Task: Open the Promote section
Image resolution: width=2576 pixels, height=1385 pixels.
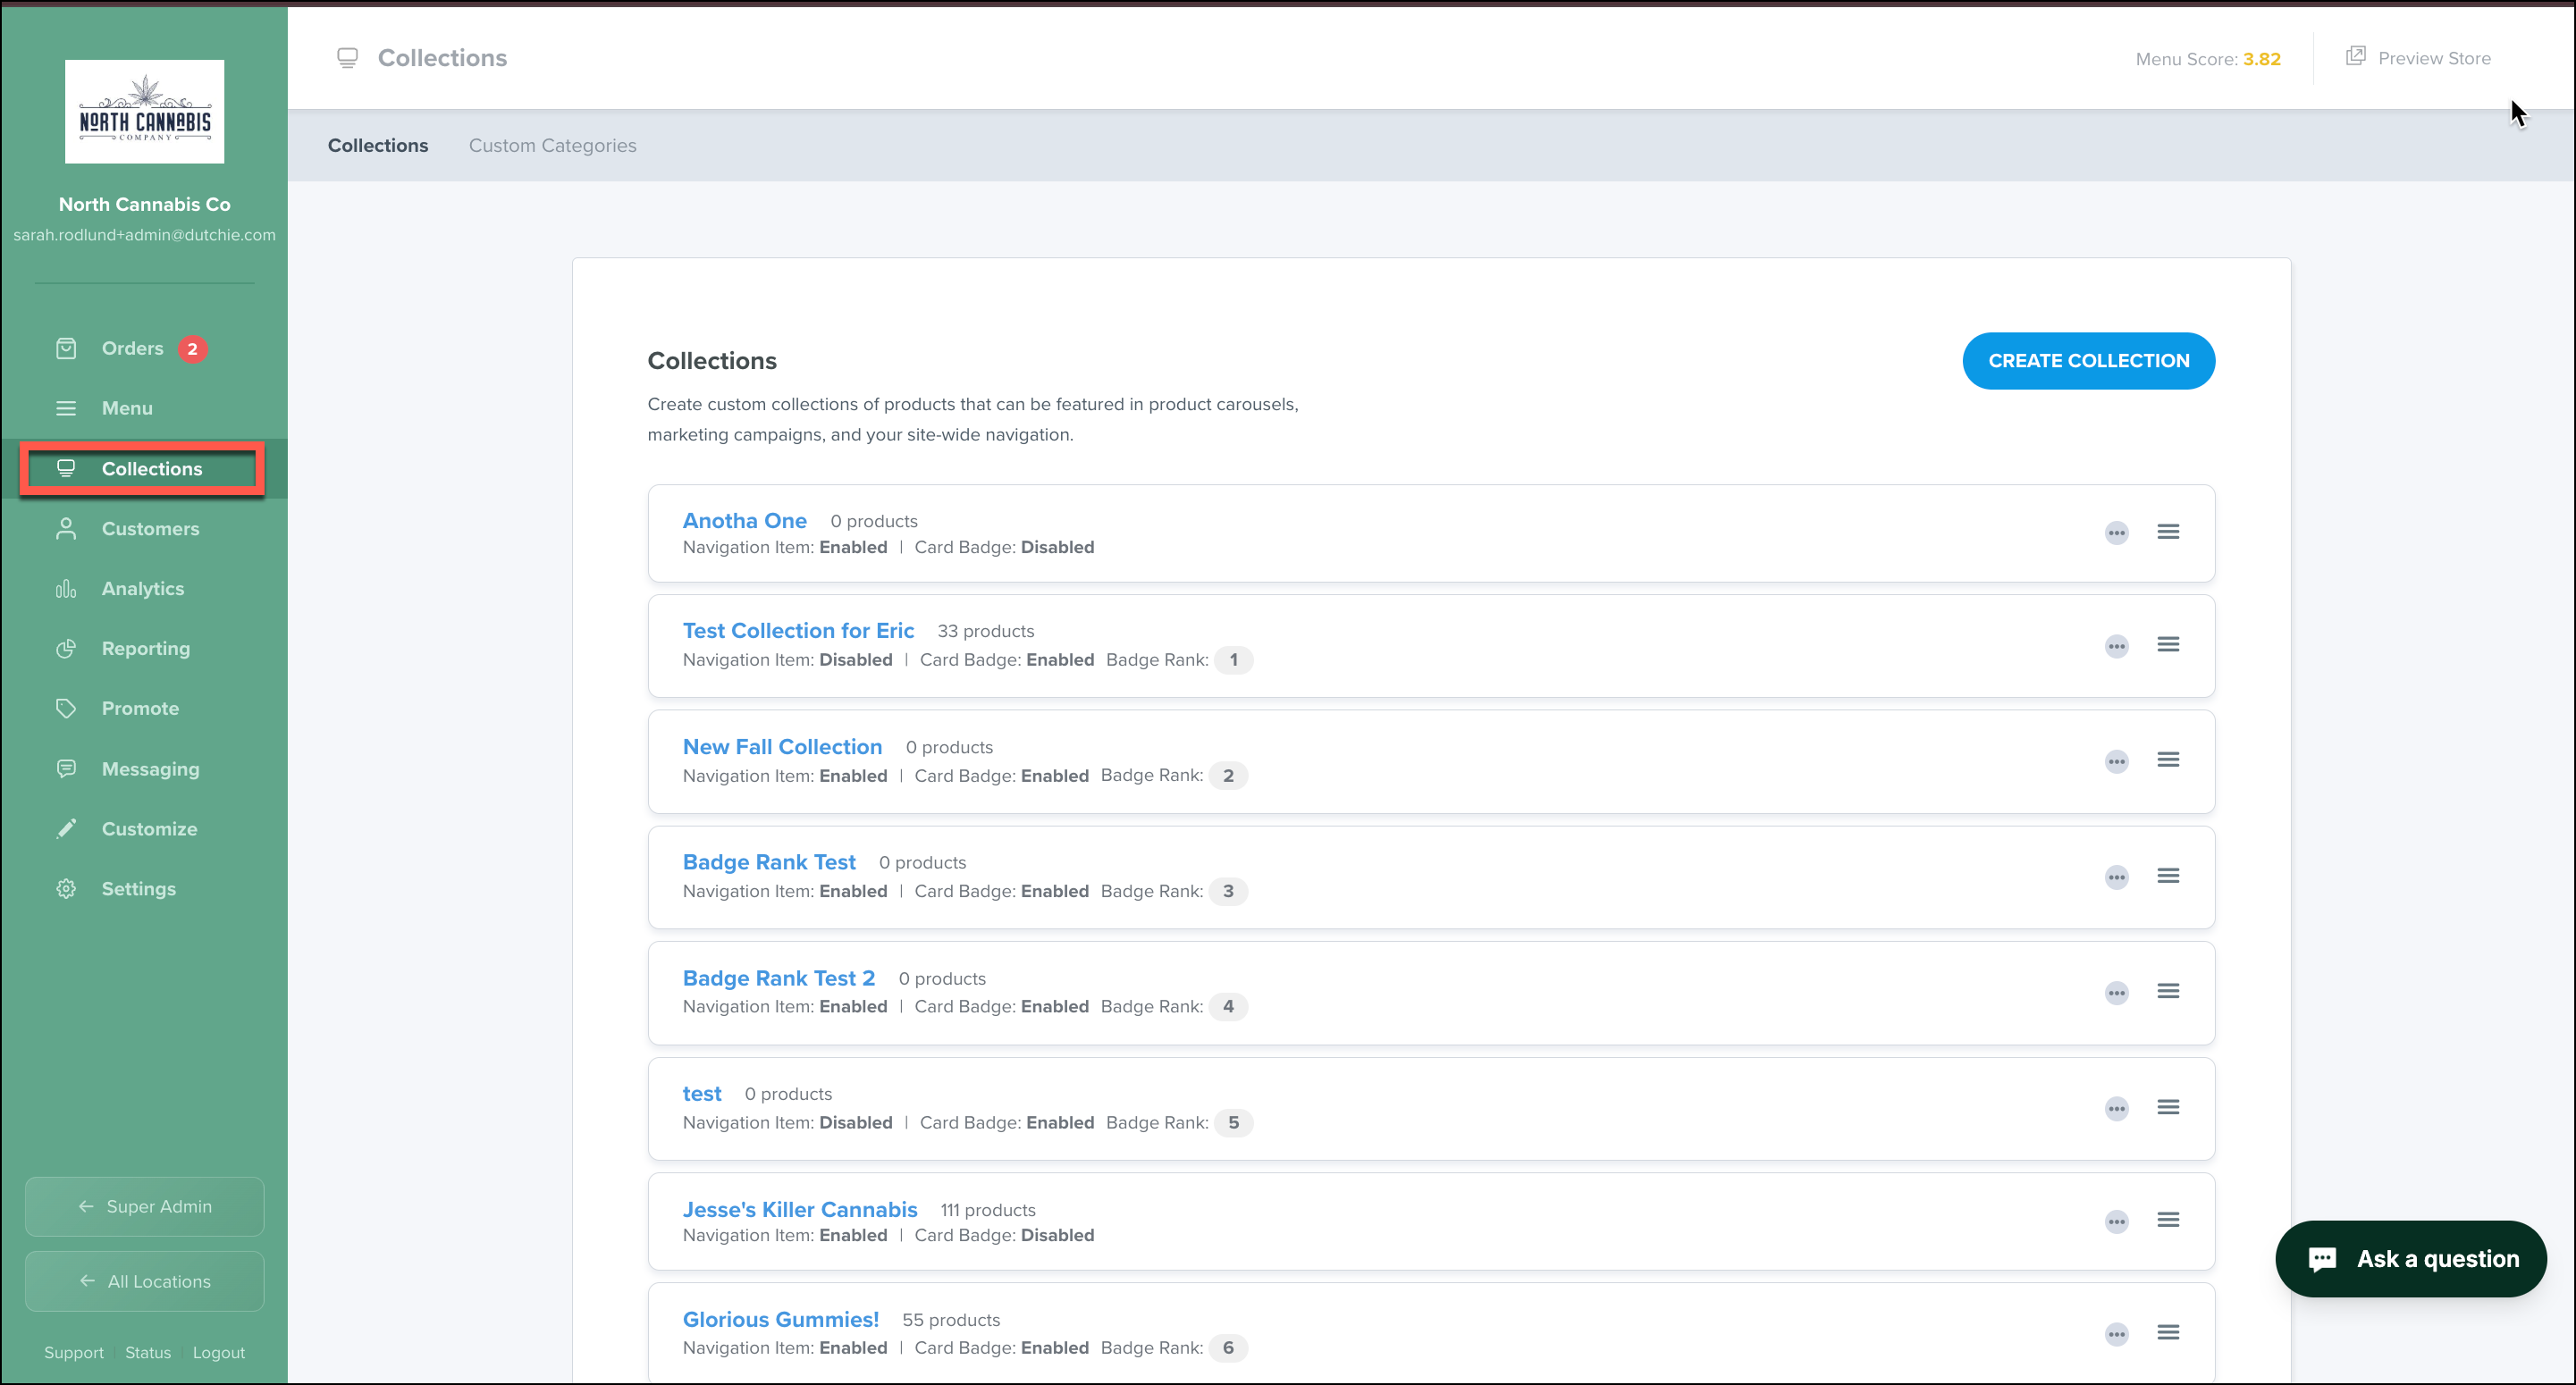Action: [x=140, y=709]
